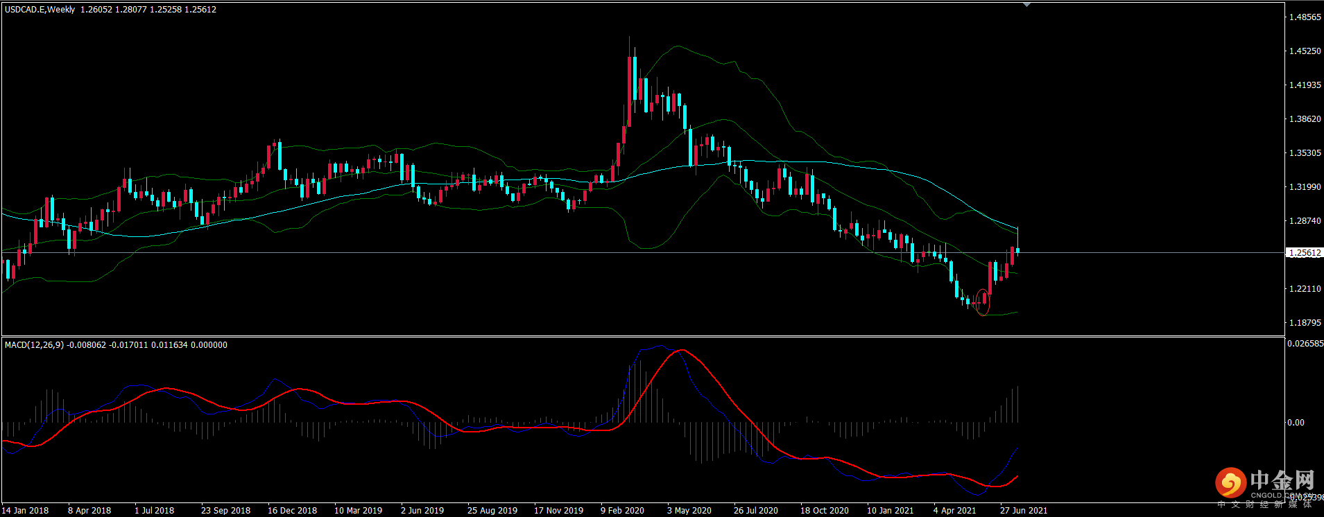Viewport: 1324px width, 517px height.
Task: Click the 3 May 2020 date label
Action: (689, 511)
